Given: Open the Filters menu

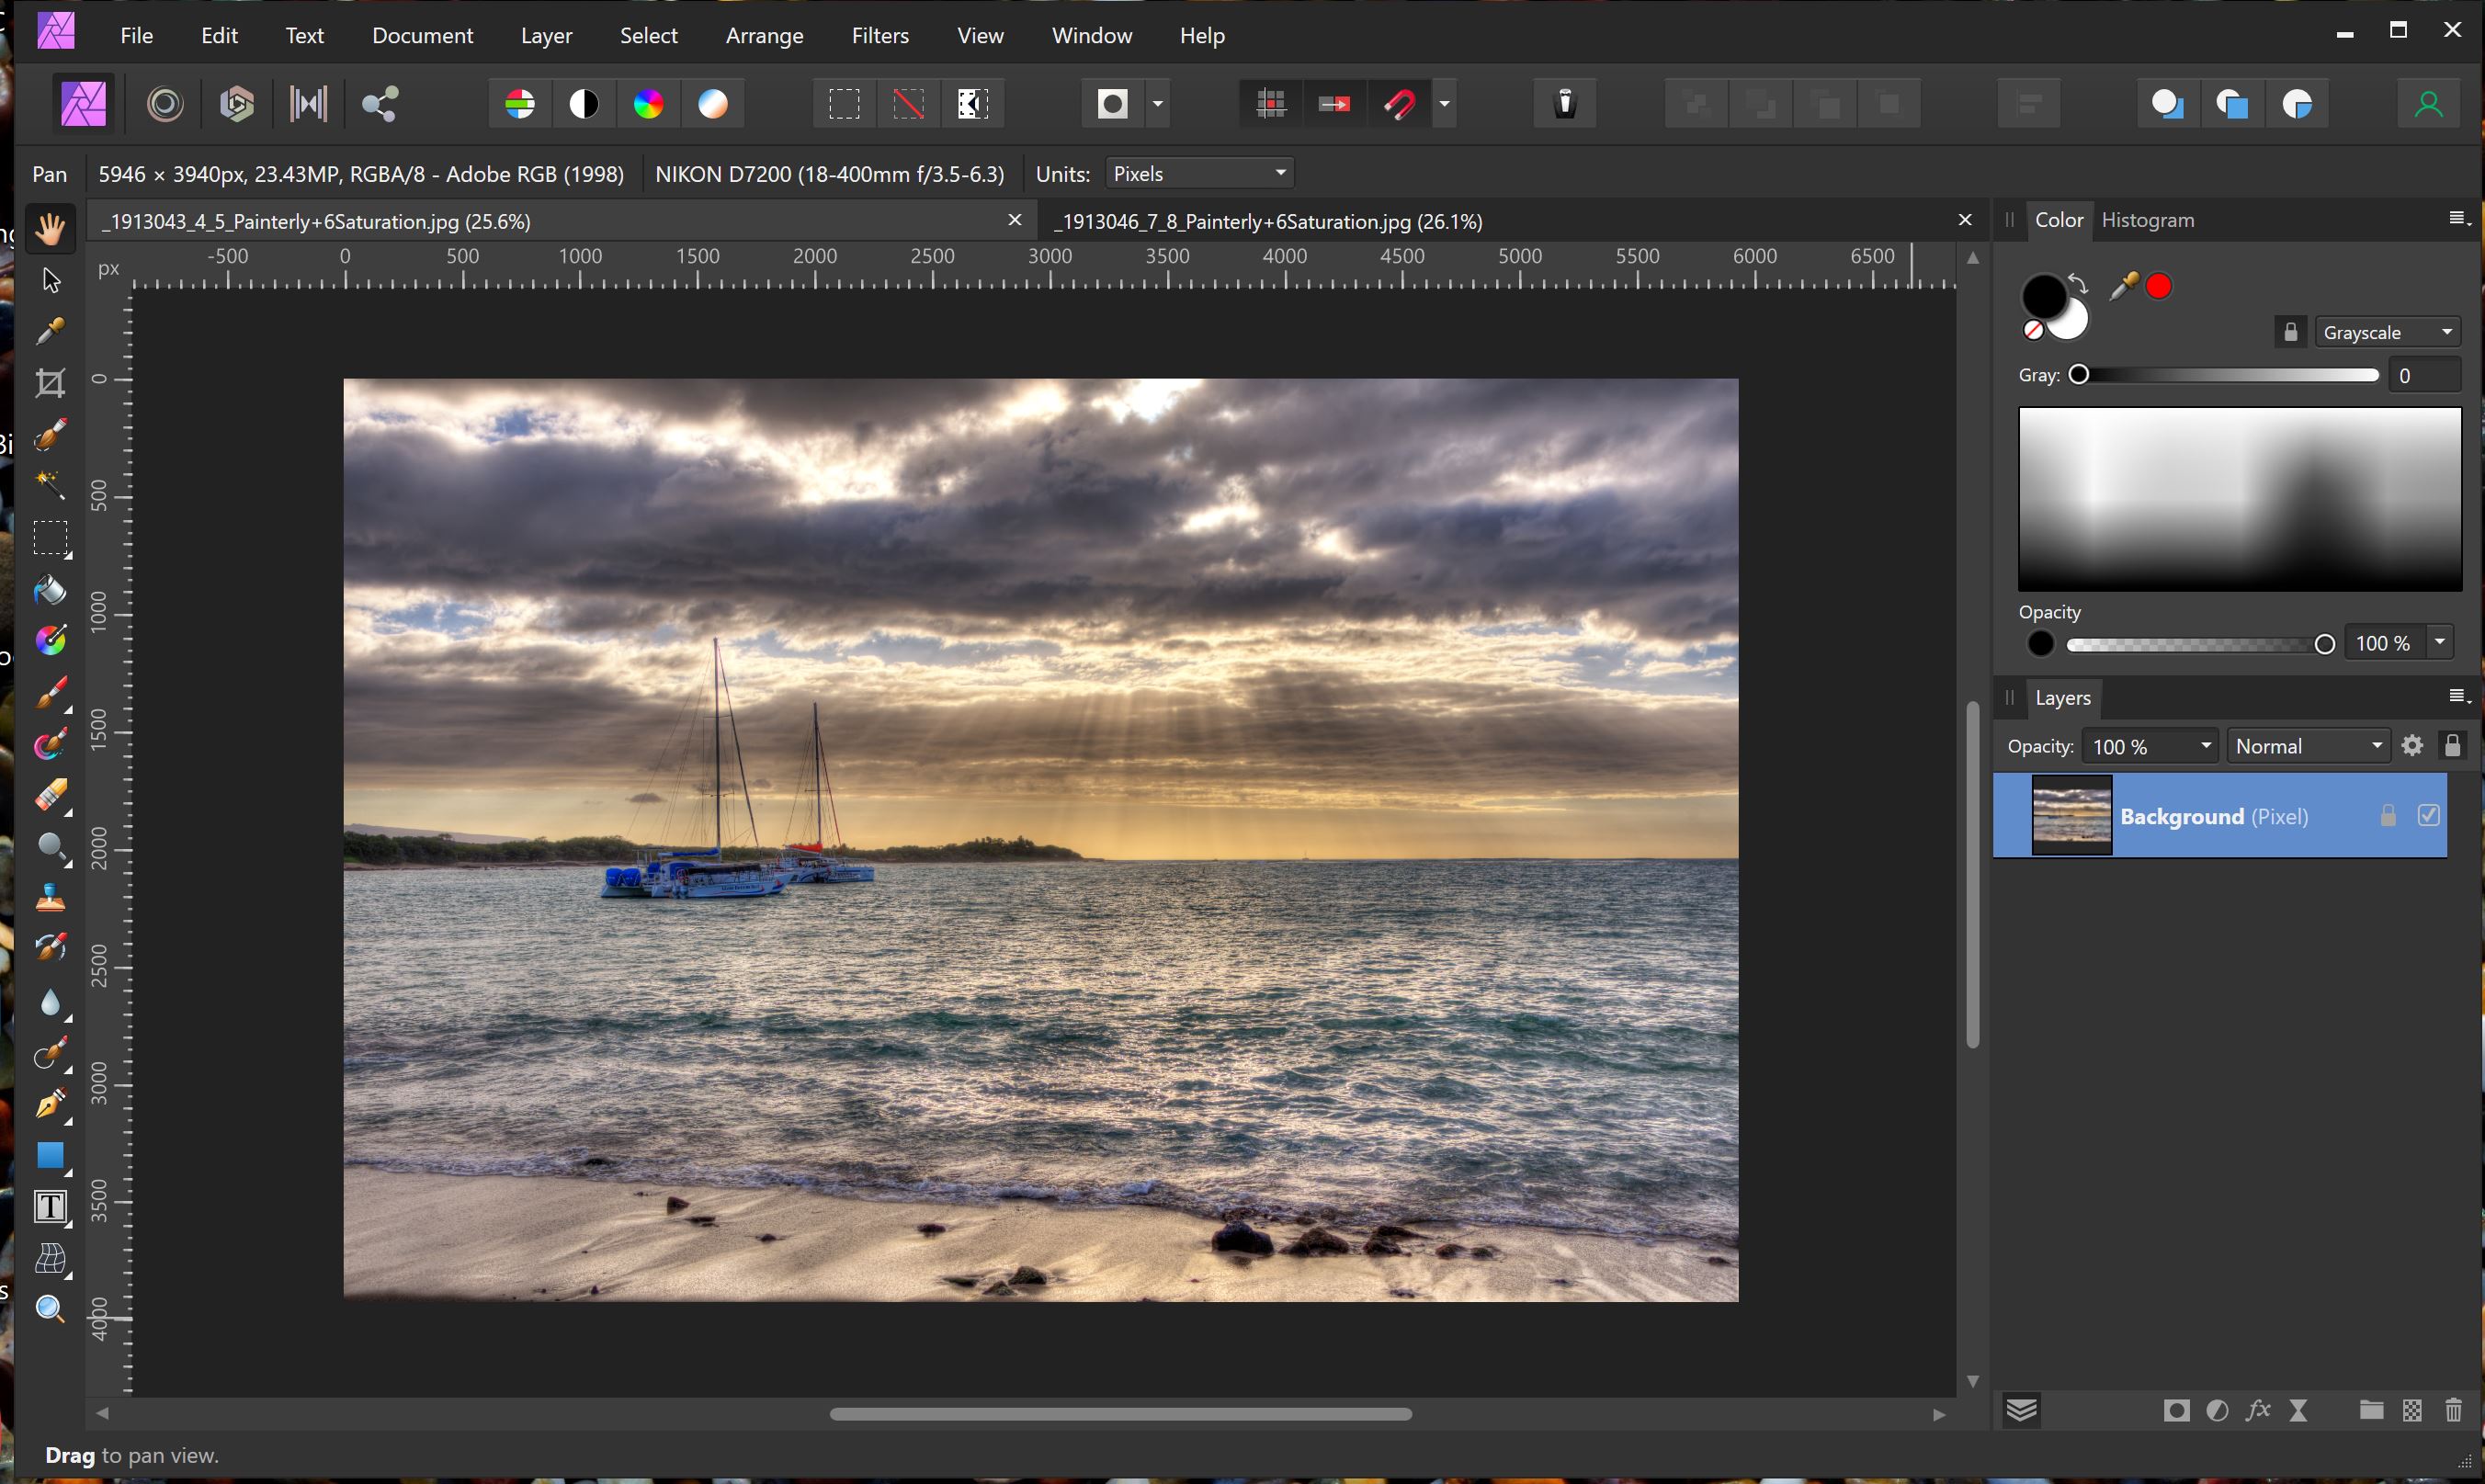Looking at the screenshot, I should (880, 35).
